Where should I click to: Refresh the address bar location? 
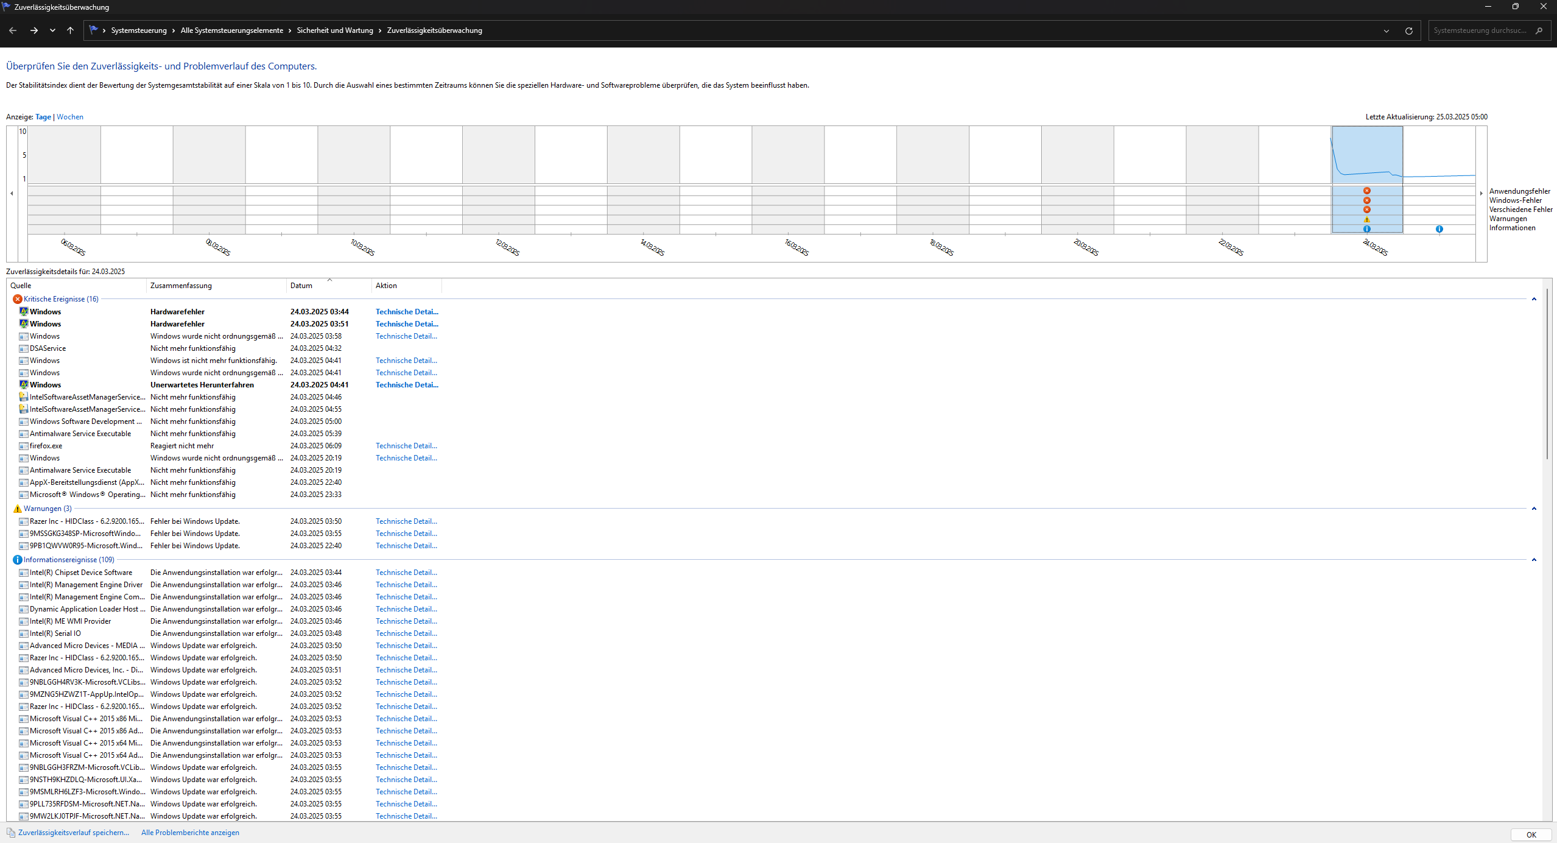pyautogui.click(x=1408, y=30)
